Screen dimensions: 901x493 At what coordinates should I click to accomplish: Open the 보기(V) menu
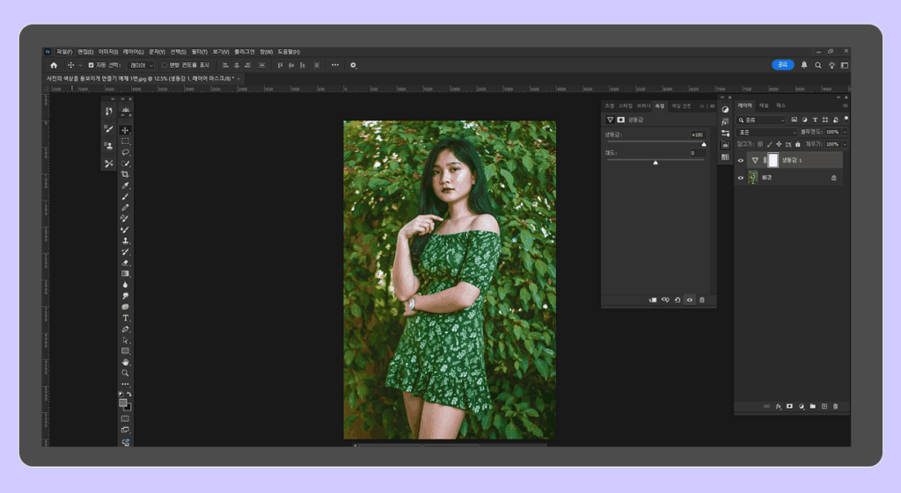221,52
